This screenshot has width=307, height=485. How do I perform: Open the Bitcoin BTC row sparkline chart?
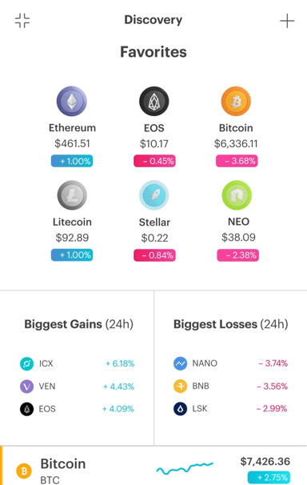(185, 469)
